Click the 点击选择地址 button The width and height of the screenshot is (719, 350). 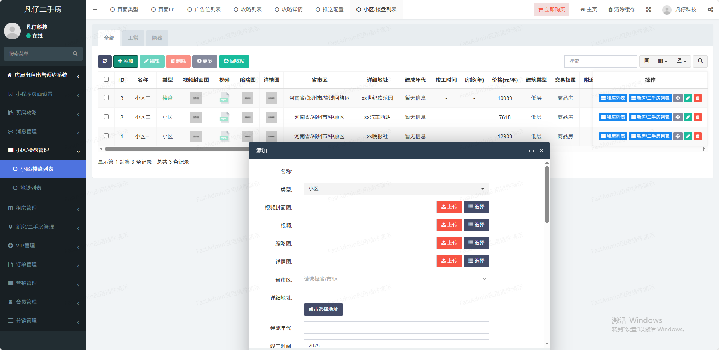323,309
